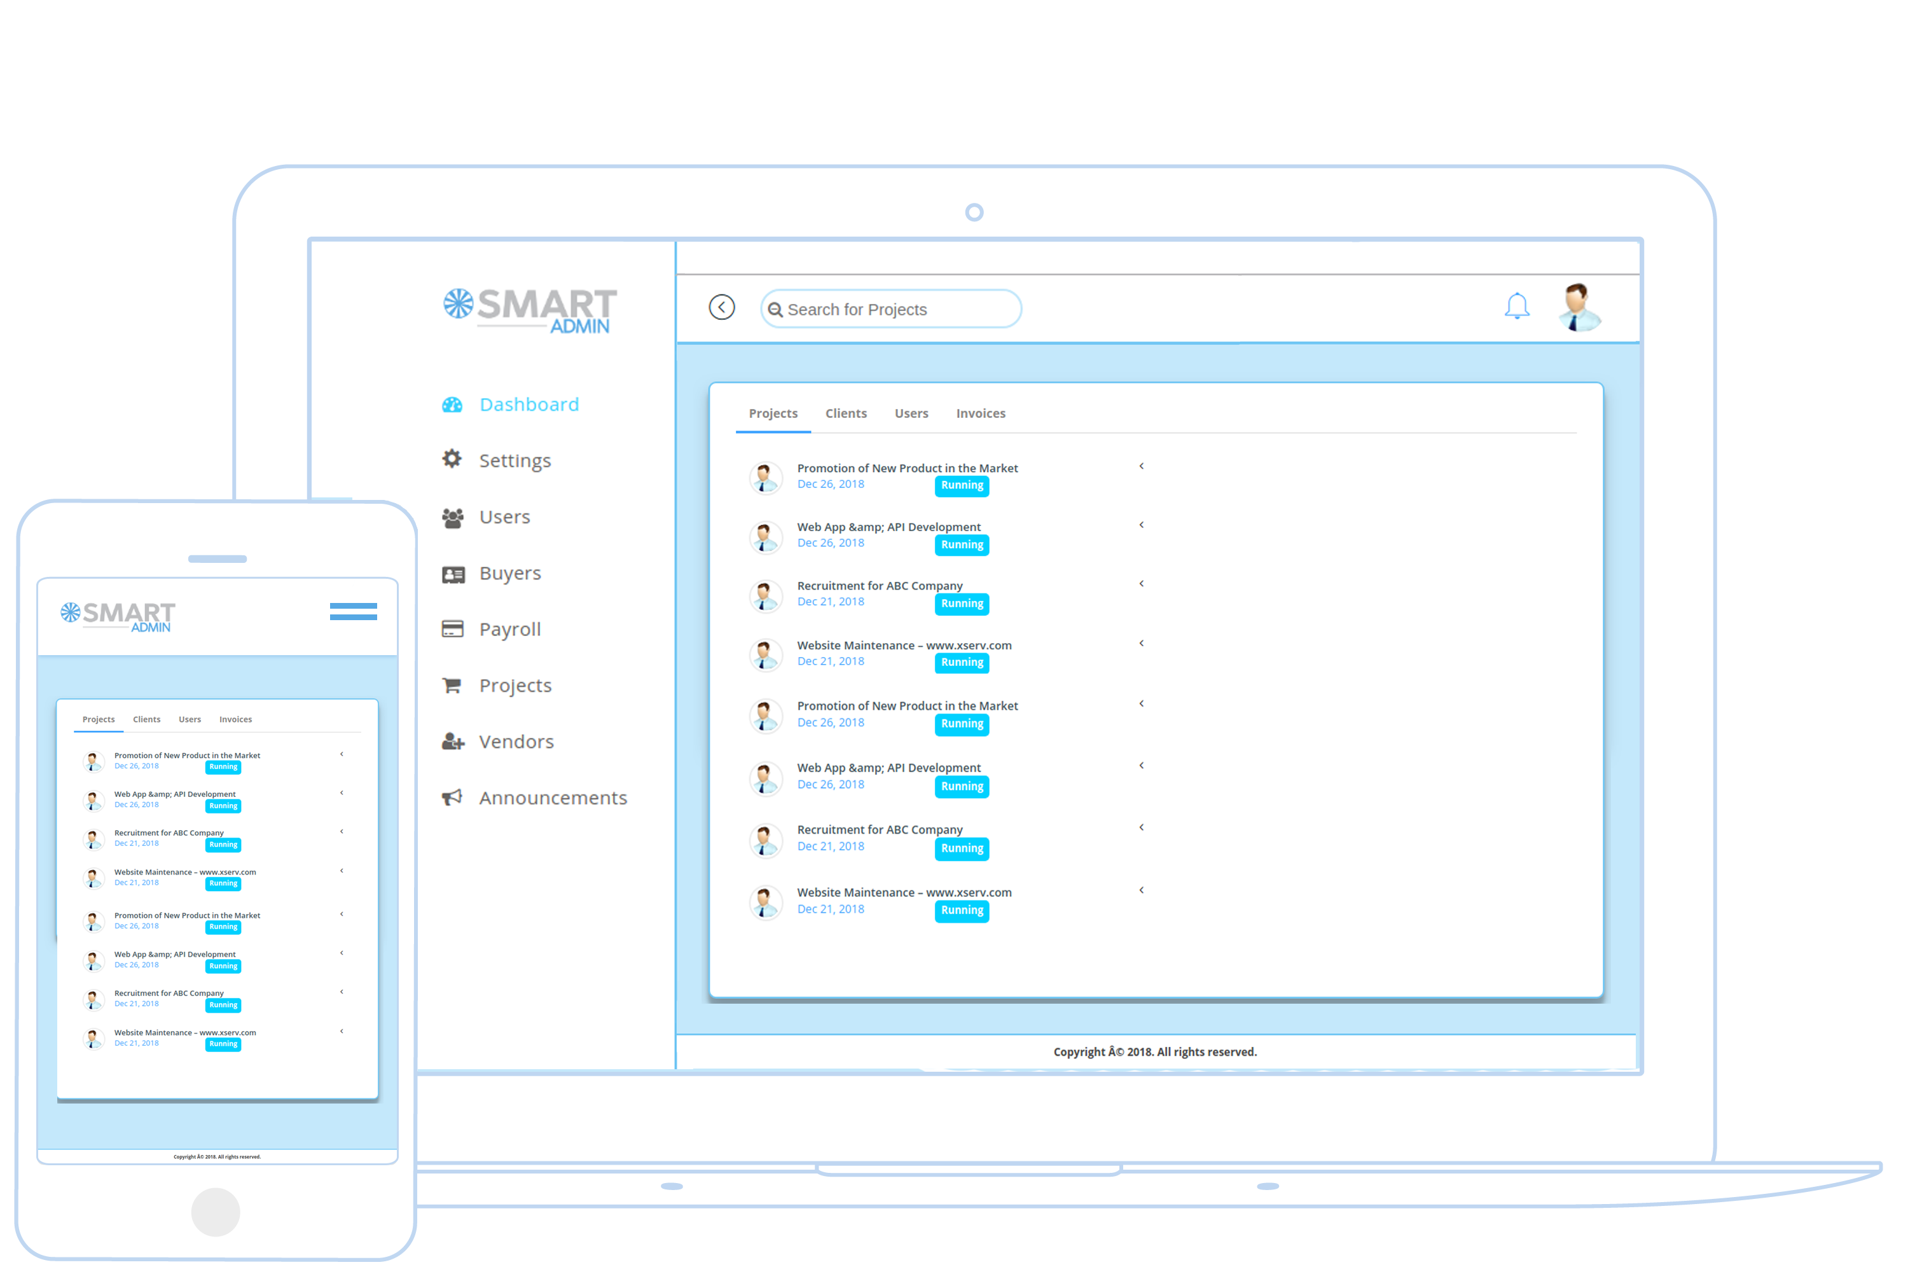The image size is (1908, 1274).
Task: Click the Settings gear icon
Action: tap(452, 459)
